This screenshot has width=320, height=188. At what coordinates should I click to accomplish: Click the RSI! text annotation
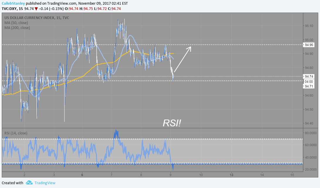[x=172, y=123]
